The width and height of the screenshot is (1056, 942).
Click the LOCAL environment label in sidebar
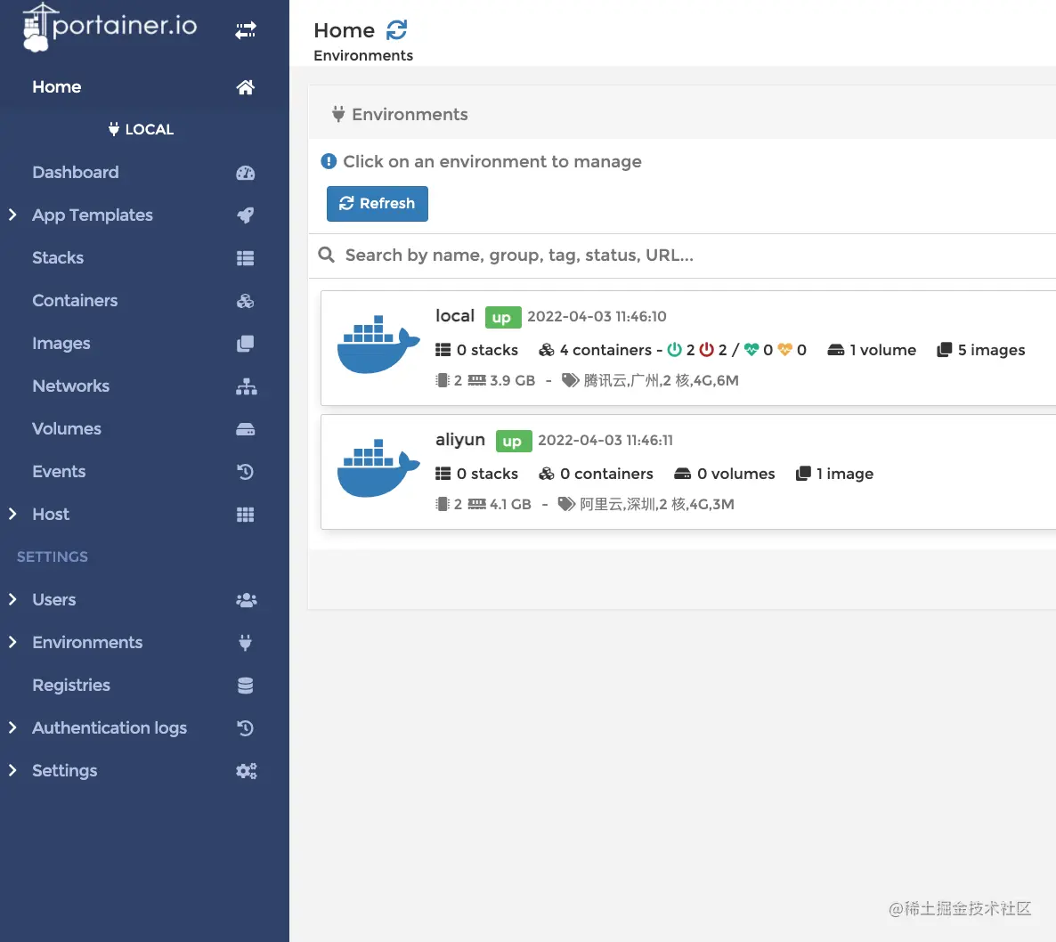point(142,129)
